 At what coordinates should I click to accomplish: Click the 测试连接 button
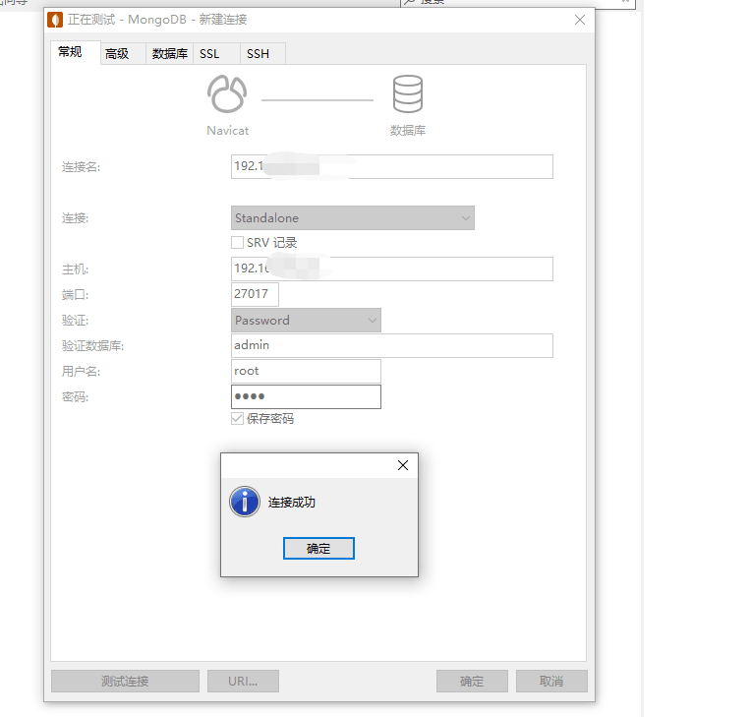tap(125, 681)
